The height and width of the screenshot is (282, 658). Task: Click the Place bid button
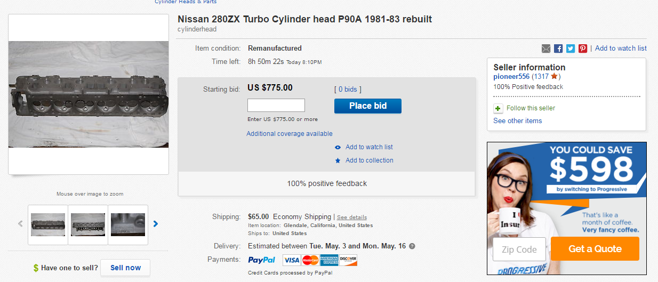(368, 106)
